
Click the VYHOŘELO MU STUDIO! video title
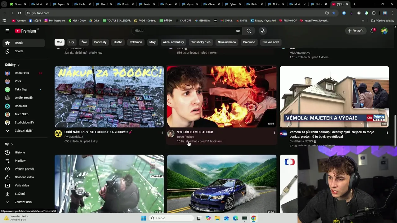195,132
